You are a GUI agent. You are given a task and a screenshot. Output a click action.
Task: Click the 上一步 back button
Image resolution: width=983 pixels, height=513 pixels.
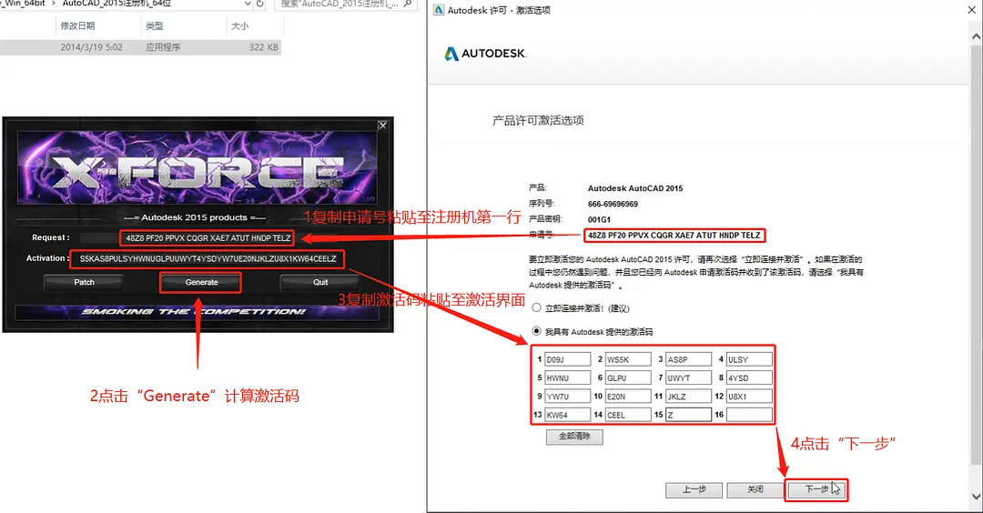(x=694, y=490)
